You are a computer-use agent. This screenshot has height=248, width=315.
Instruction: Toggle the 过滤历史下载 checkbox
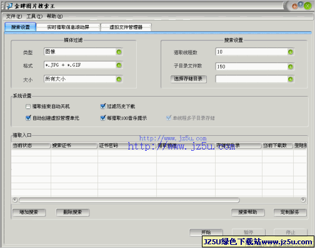[102, 107]
